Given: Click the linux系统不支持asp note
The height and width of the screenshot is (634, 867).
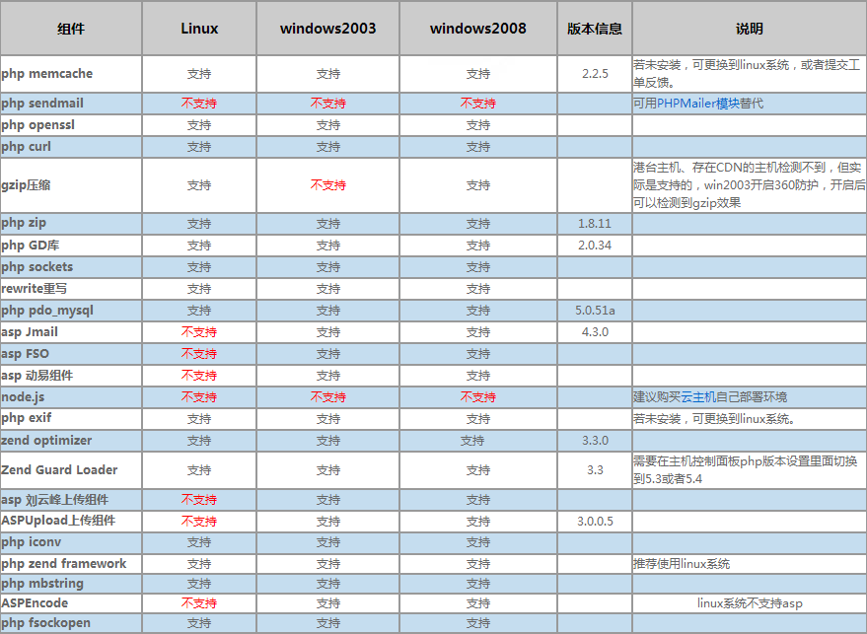Looking at the screenshot, I should 750,603.
